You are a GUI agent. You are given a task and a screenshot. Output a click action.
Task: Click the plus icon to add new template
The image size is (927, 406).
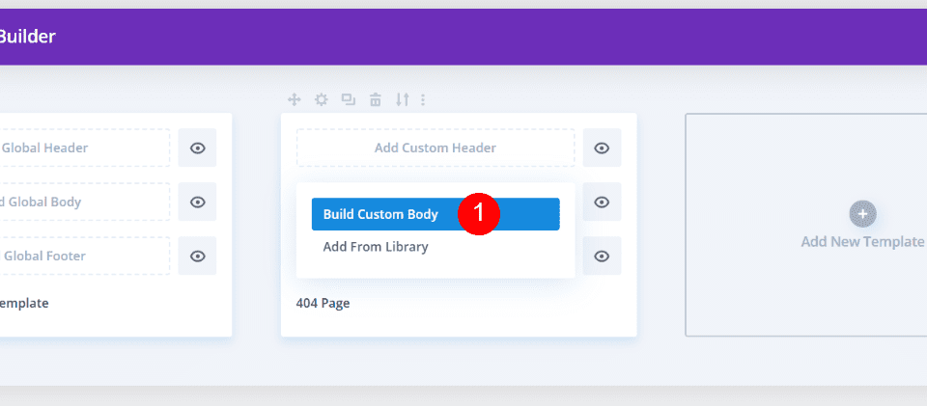(x=862, y=214)
